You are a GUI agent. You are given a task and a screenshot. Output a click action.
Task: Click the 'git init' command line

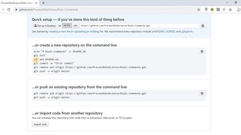tap(40, 55)
